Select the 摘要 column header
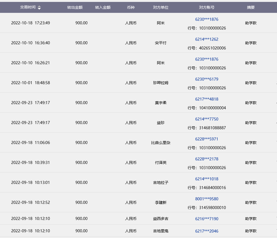This screenshot has height=238, width=277. coord(251,7)
